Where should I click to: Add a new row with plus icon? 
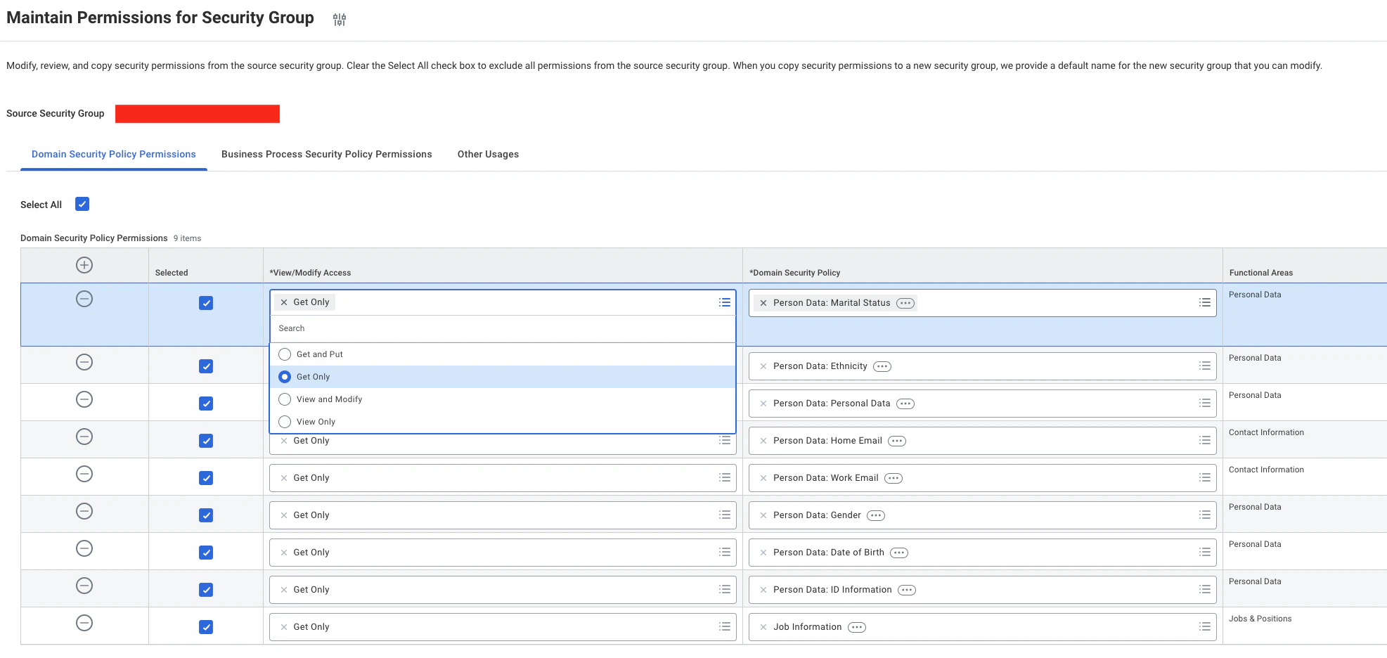tap(84, 265)
